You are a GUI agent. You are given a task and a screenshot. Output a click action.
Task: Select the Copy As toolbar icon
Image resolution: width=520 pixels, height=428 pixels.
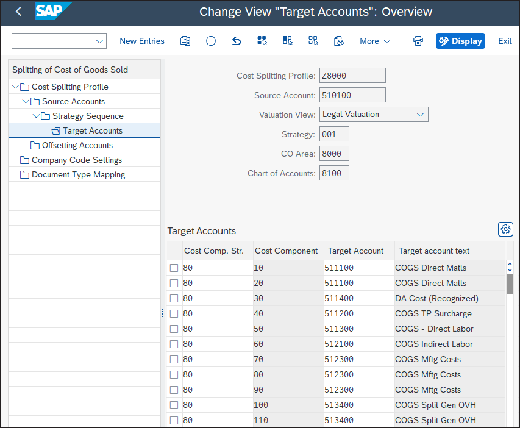[185, 41]
